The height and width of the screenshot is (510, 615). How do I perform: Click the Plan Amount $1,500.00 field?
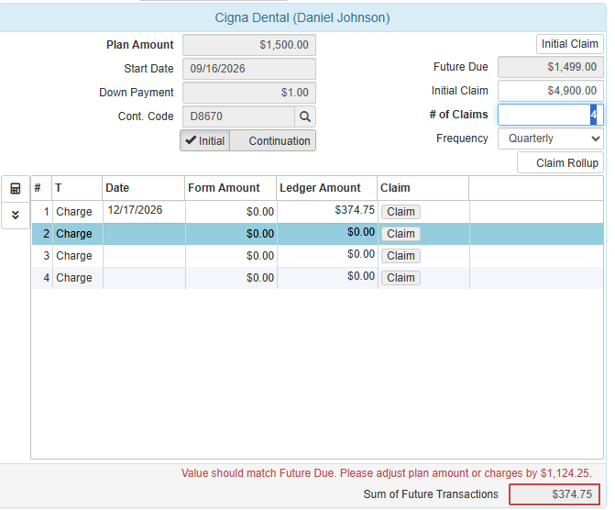pyautogui.click(x=249, y=45)
